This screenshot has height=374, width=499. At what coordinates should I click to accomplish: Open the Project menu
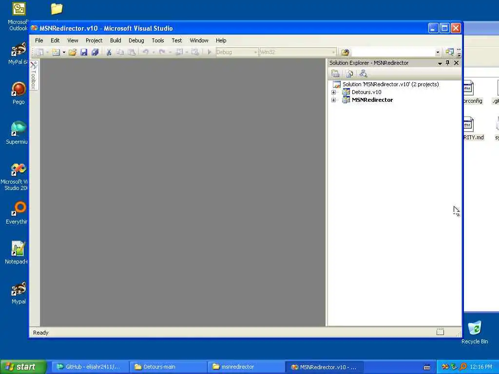pos(94,40)
